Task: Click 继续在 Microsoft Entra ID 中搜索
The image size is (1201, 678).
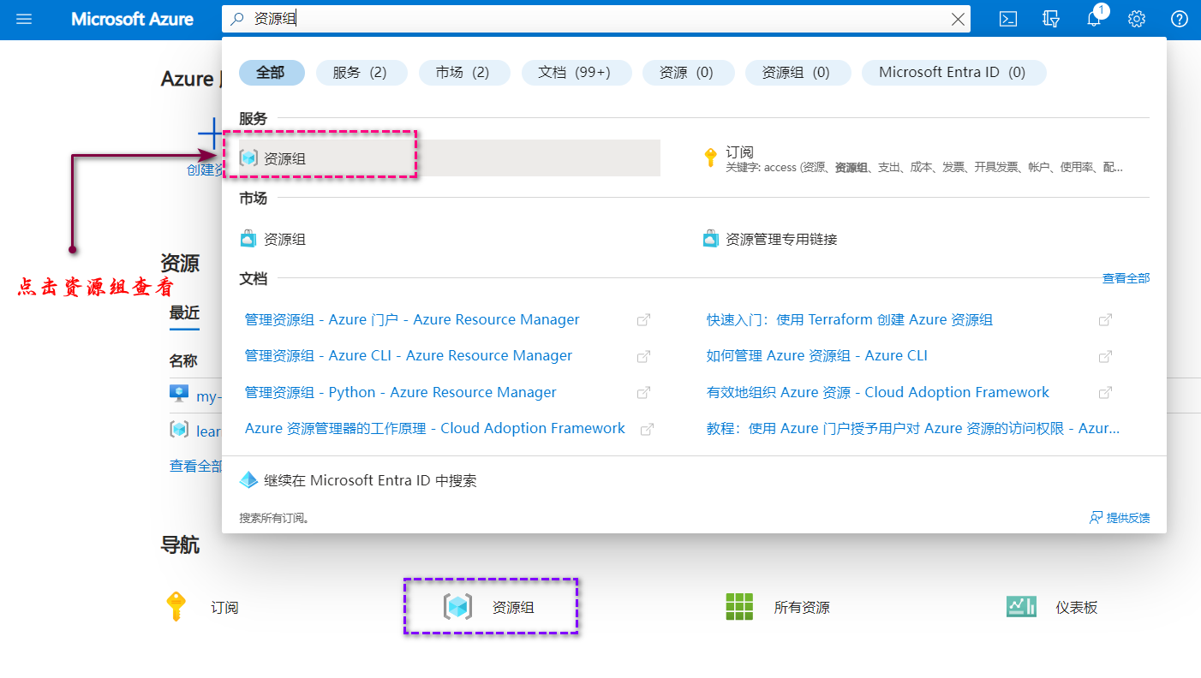Action: click(x=370, y=480)
